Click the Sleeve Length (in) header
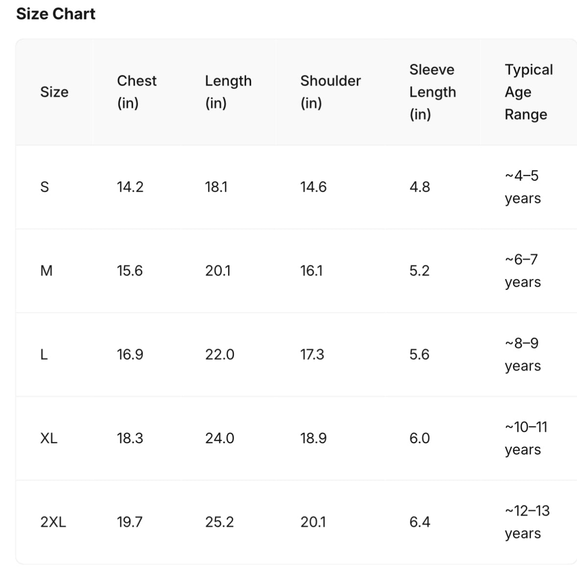The image size is (577, 587). pos(433,92)
